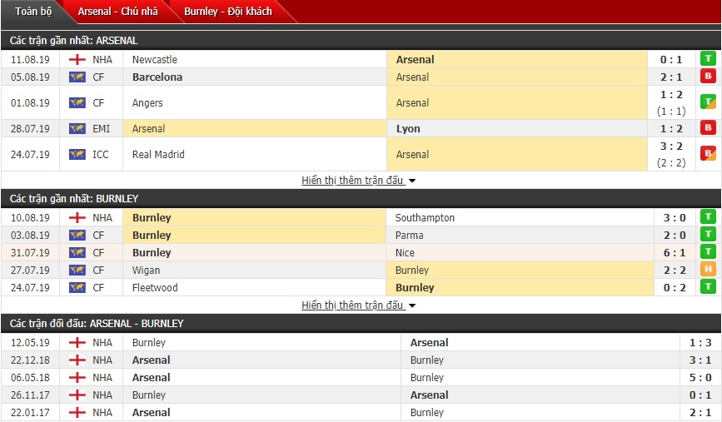
Task: Click the 0 : 1 score of Newcastle match
Action: click(x=671, y=59)
